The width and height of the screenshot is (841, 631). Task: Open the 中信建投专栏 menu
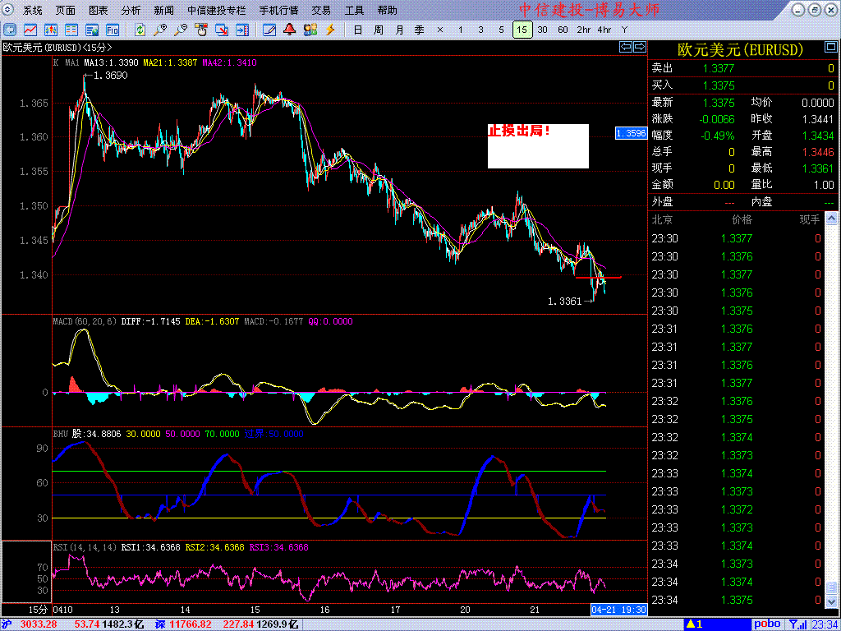click(x=217, y=10)
